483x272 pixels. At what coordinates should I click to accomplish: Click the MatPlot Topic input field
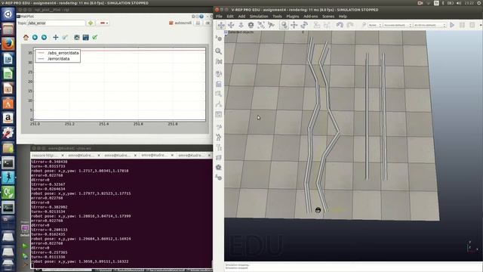coord(57,23)
